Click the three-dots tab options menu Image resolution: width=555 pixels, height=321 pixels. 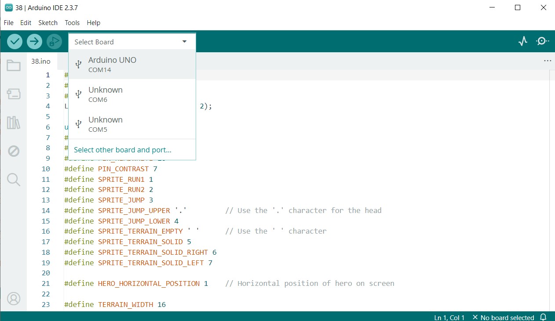(x=548, y=61)
